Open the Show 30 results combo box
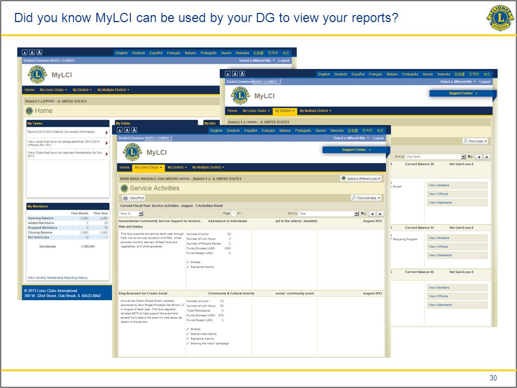This screenshot has height=388, width=517. tap(131, 214)
